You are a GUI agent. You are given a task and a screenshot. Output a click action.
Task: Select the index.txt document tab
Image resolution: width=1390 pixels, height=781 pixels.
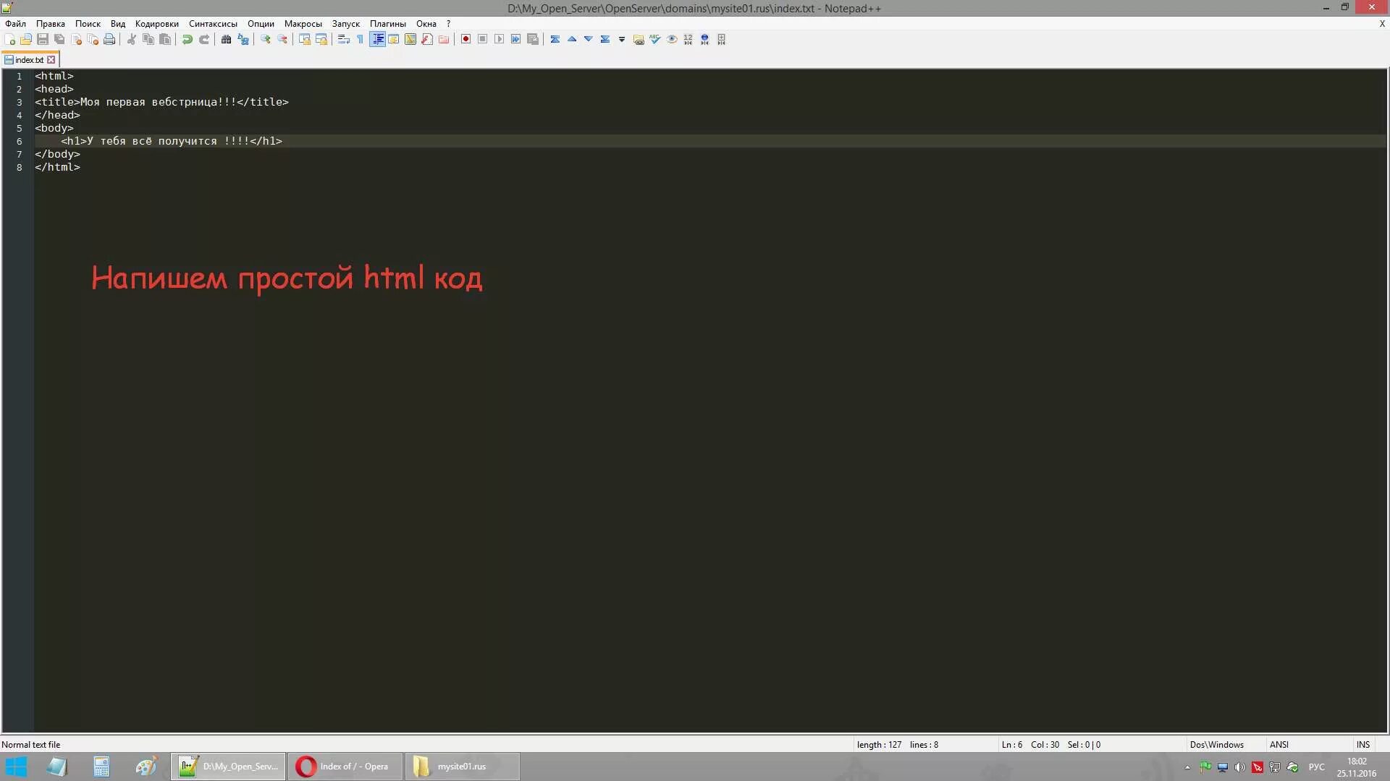[29, 60]
